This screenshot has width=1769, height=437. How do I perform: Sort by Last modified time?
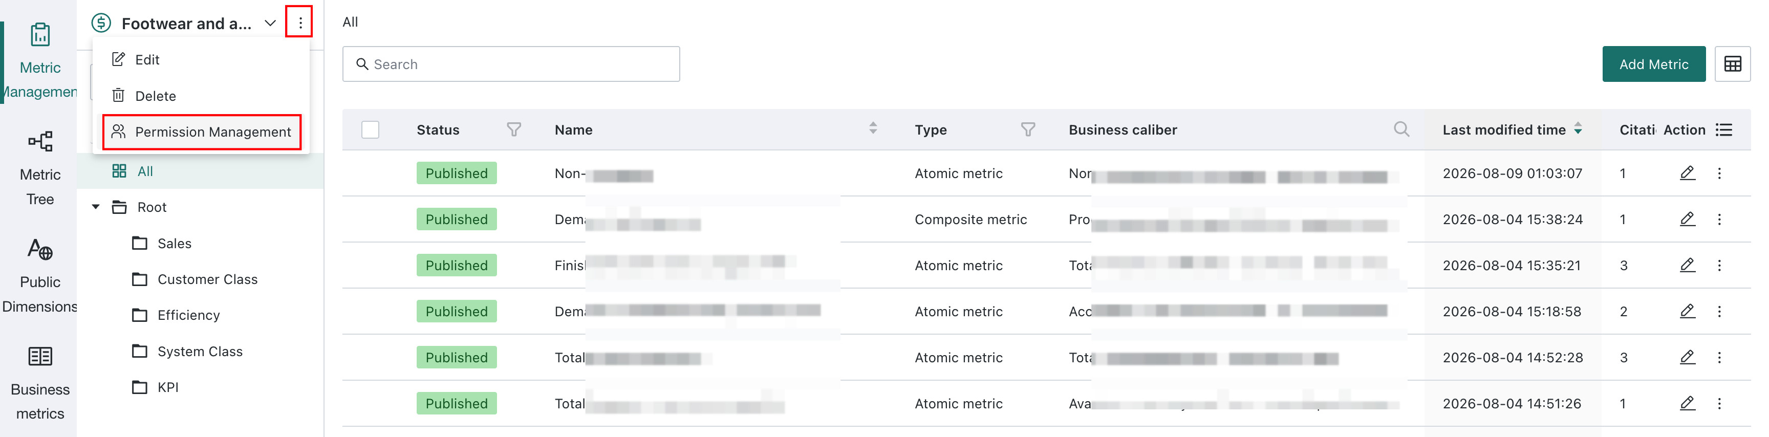[1578, 129]
